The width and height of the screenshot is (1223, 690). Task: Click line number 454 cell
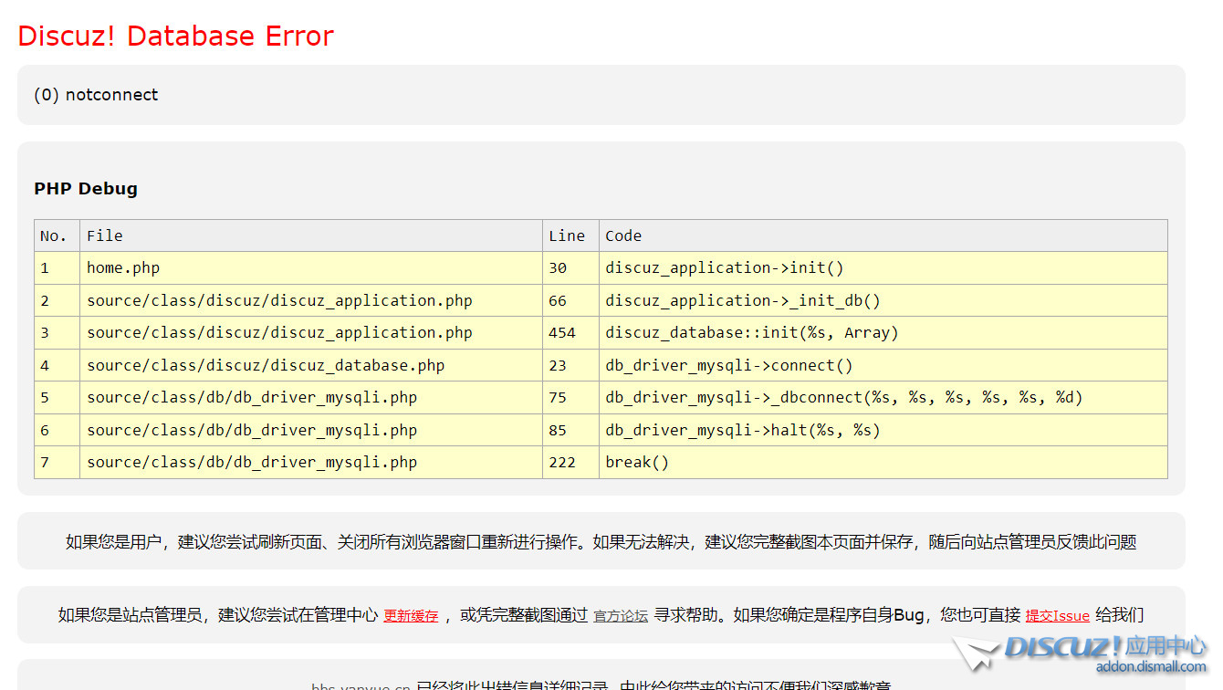(x=562, y=333)
